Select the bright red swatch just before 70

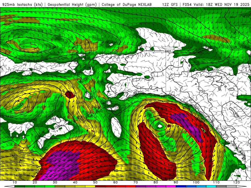[131, 186]
